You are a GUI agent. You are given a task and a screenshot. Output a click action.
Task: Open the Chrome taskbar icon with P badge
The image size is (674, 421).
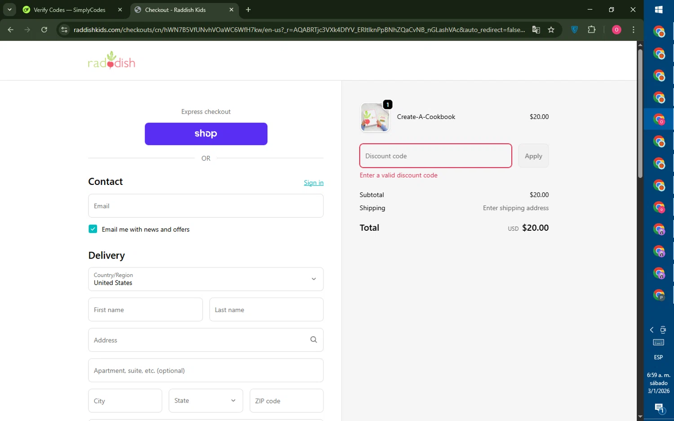(x=659, y=295)
